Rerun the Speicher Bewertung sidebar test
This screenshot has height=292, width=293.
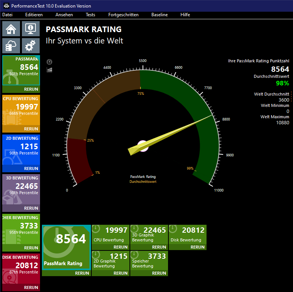(31, 248)
